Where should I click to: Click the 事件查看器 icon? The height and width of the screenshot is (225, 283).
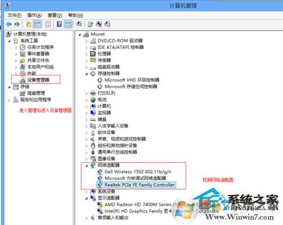point(23,54)
